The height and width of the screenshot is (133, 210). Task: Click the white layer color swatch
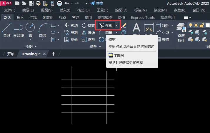(207, 25)
